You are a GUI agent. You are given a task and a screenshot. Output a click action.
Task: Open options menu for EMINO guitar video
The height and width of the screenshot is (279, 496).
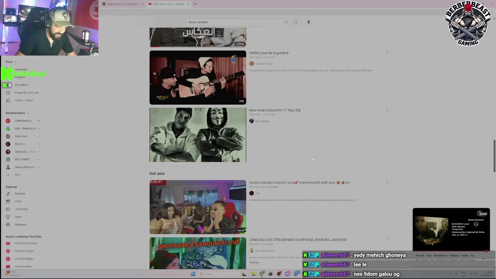tap(387, 52)
